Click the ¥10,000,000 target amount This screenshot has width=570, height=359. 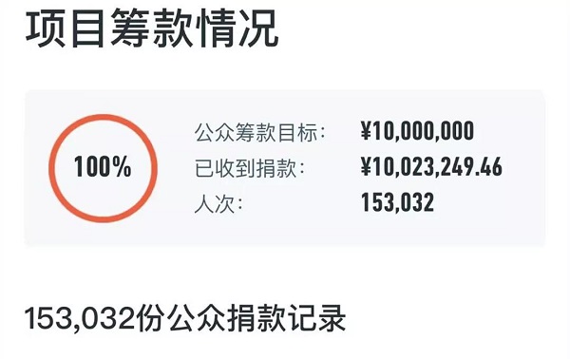417,131
